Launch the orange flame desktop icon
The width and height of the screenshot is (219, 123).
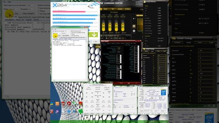click(x=81, y=104)
